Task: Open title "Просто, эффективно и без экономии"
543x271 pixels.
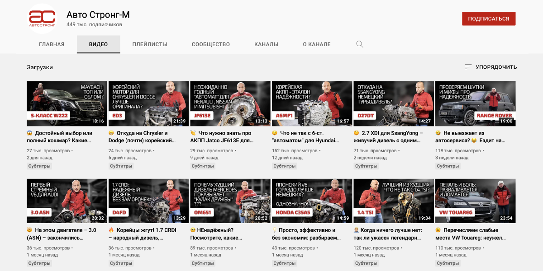Action: coord(307,234)
